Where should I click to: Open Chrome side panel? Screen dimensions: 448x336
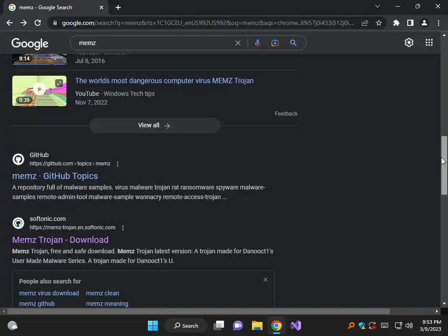[410, 23]
